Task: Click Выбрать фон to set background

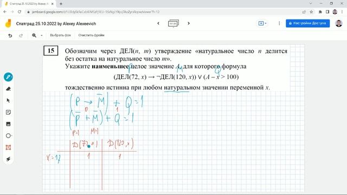Action: 60,35
